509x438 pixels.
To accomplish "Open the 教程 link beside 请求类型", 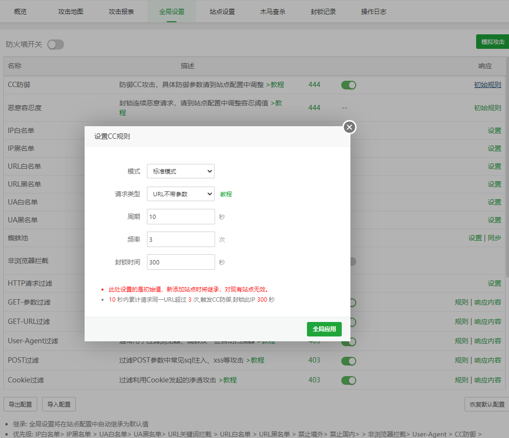I will [x=226, y=194].
